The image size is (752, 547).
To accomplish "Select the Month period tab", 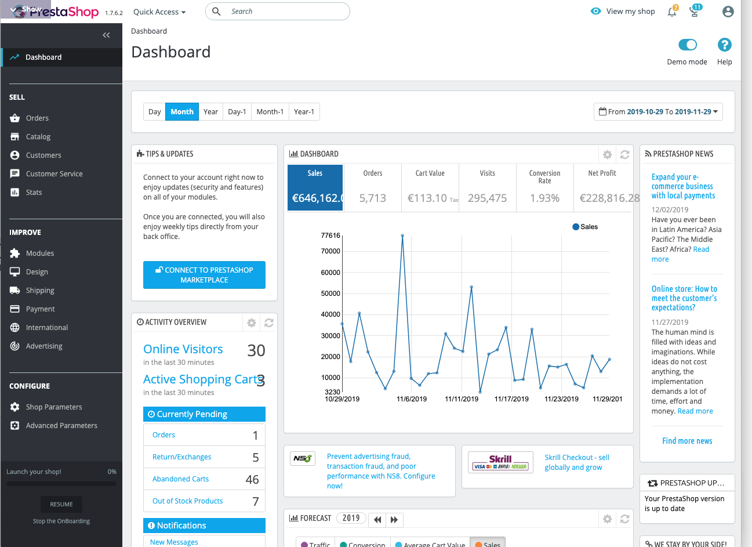I will coord(182,112).
